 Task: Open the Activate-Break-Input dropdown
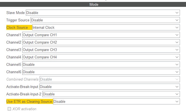pos(109,87)
